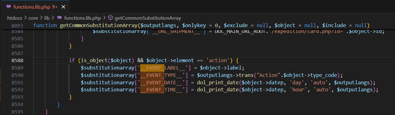Click dol_print_date call on line 8591
This screenshot has width=395, height=115.
click(x=217, y=82)
